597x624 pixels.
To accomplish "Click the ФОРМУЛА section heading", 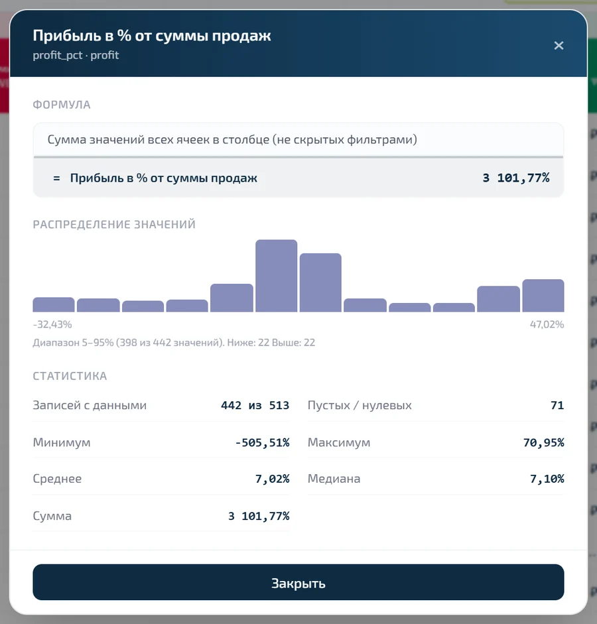I will pos(62,105).
